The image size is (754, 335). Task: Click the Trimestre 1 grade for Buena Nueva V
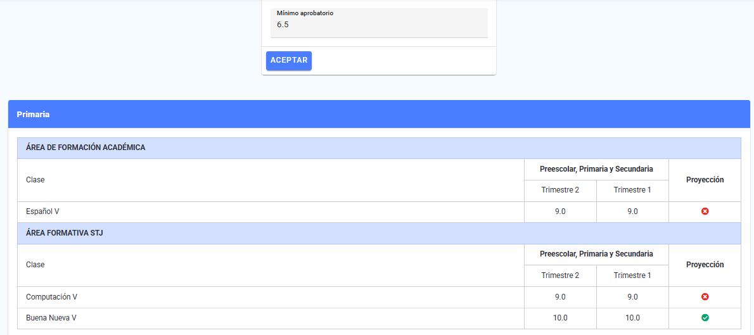click(632, 318)
